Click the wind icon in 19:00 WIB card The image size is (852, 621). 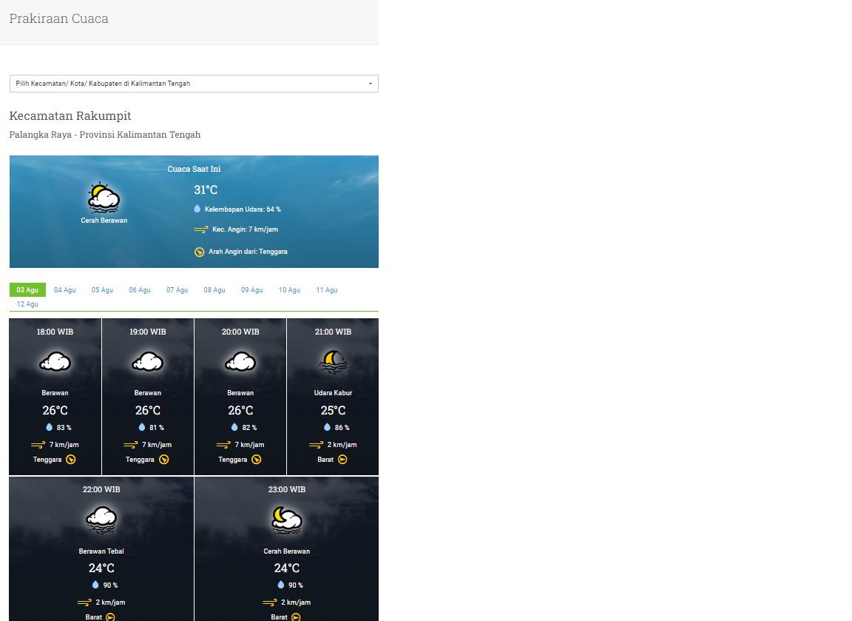pyautogui.click(x=131, y=445)
